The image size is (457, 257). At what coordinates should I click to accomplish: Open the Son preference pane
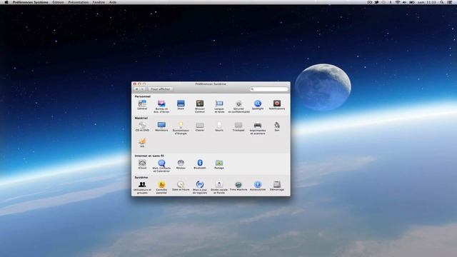pyautogui.click(x=277, y=127)
